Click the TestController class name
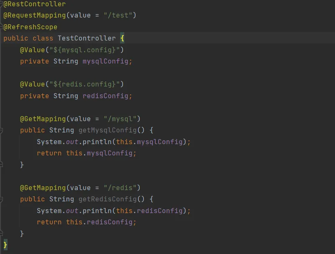 (x=86, y=38)
